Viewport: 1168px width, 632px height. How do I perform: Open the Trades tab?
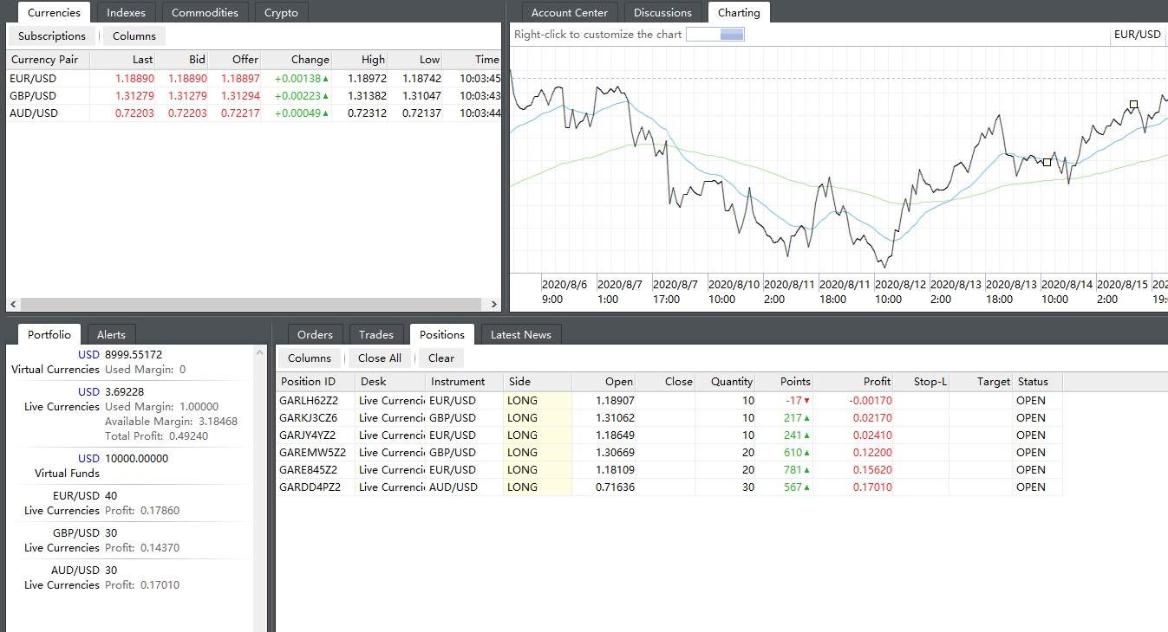point(376,335)
